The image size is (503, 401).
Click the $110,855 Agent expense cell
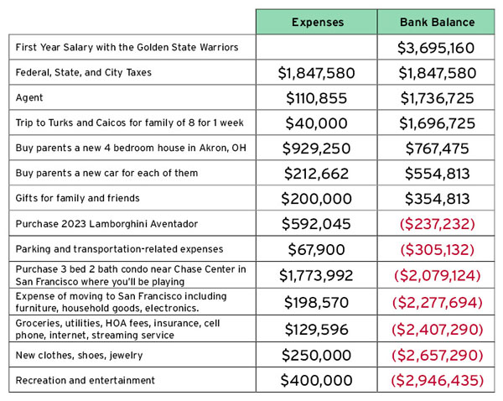317,98
